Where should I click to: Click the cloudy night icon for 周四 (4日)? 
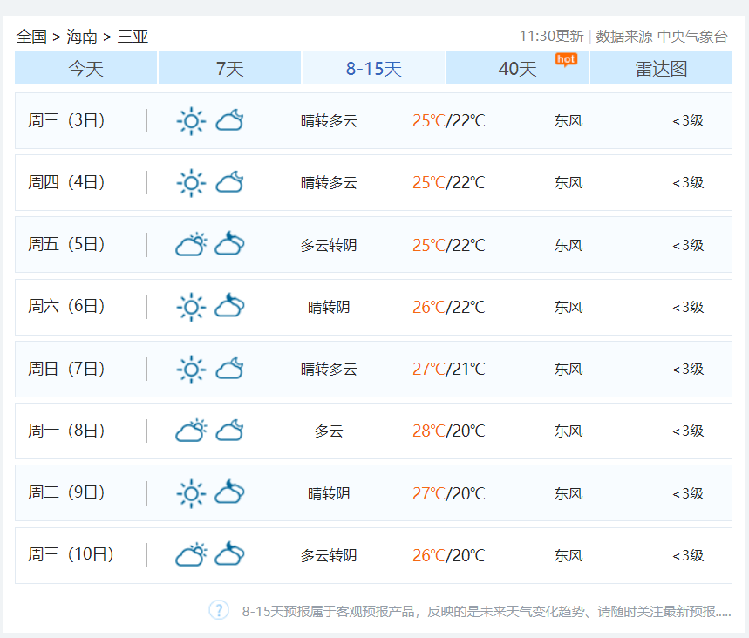click(229, 183)
